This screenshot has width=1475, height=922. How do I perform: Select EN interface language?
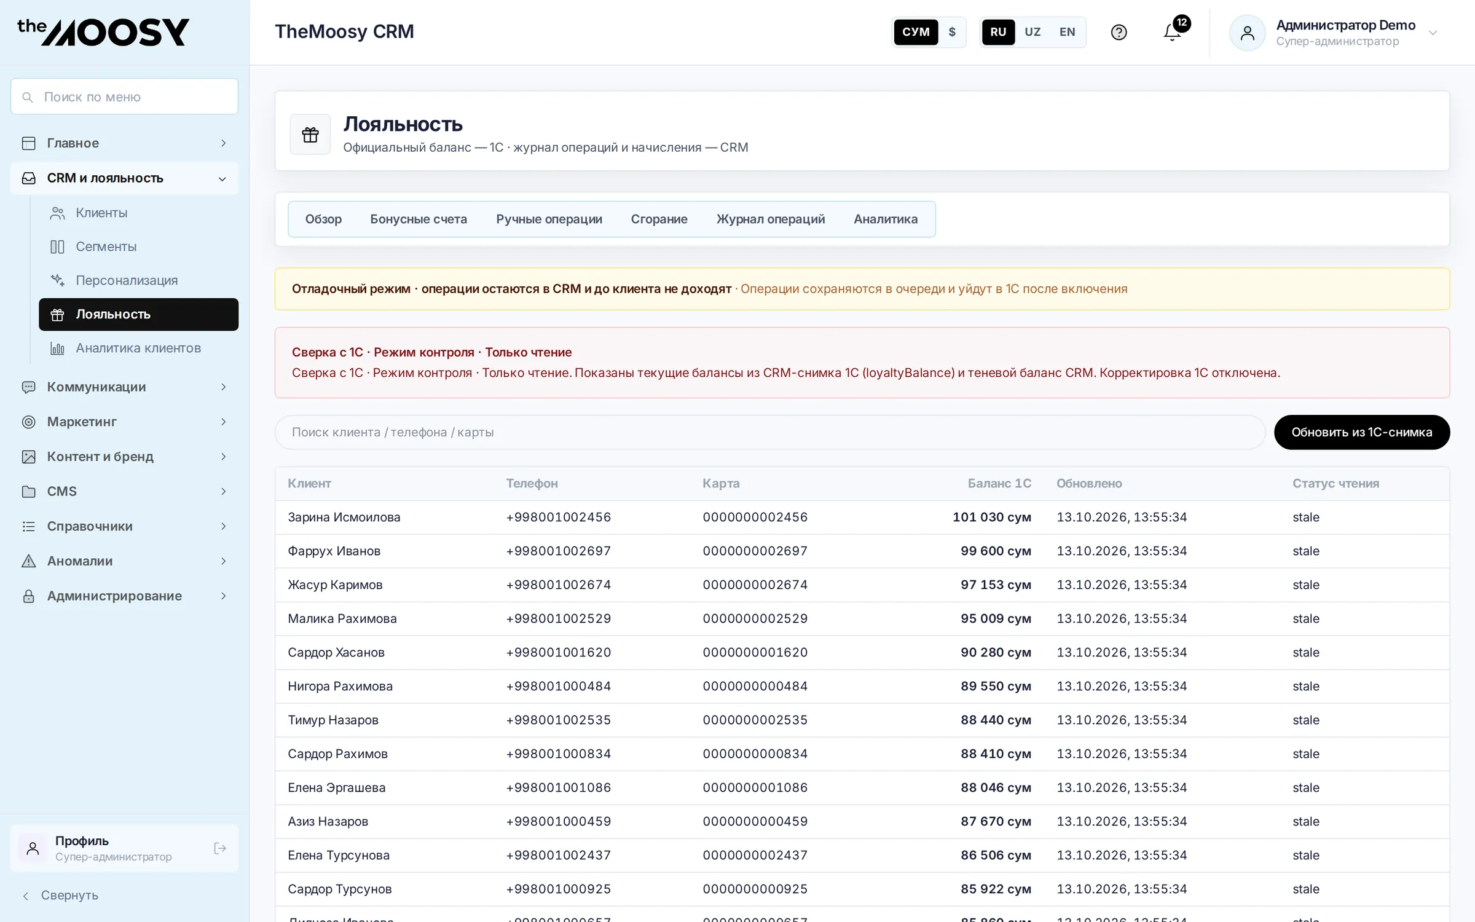click(x=1068, y=32)
